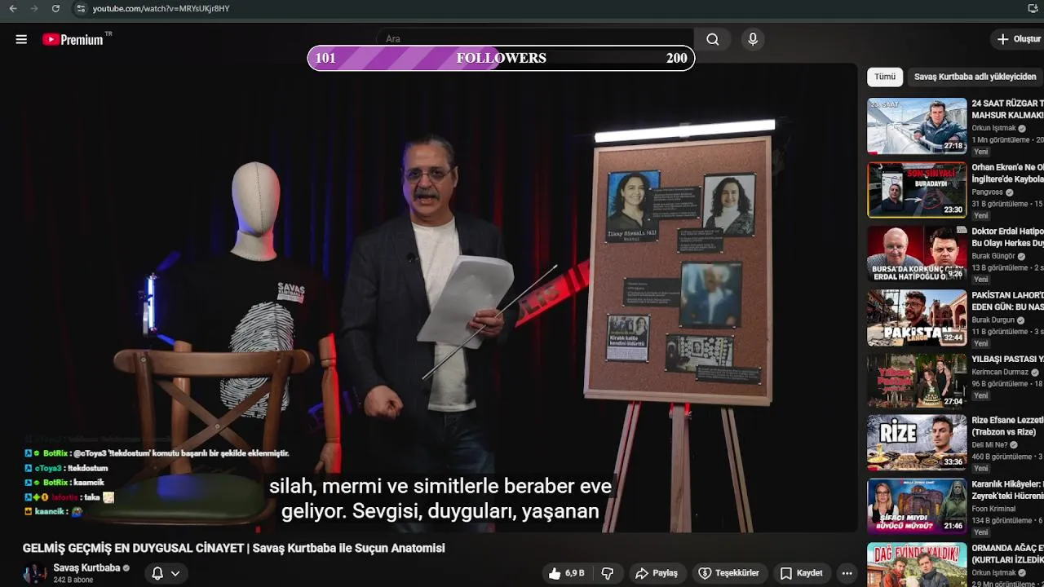
Task: Open YILBAŞI PASTASI video thumbnail
Action: [x=917, y=381]
